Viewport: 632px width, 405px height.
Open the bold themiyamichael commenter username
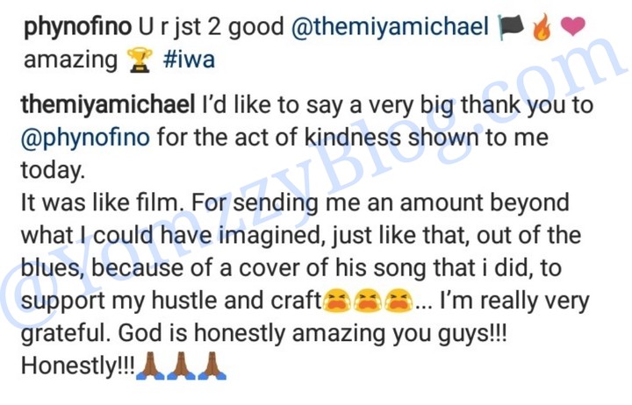105,105
